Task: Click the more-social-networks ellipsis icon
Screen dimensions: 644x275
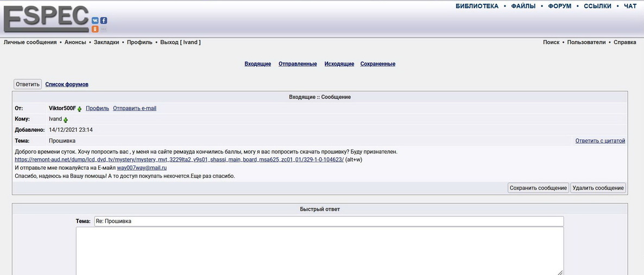Action: (103, 29)
